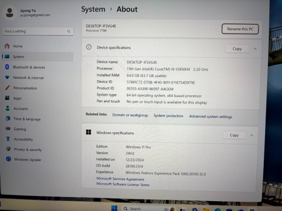Click the Time & language globe icon
282x211 pixels.
pyautogui.click(x=8, y=119)
